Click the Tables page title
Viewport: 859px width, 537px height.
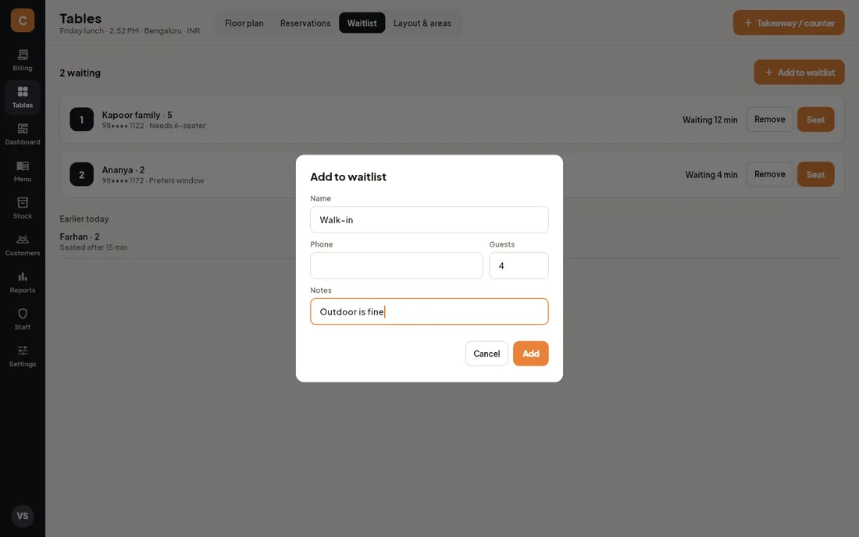[80, 19]
